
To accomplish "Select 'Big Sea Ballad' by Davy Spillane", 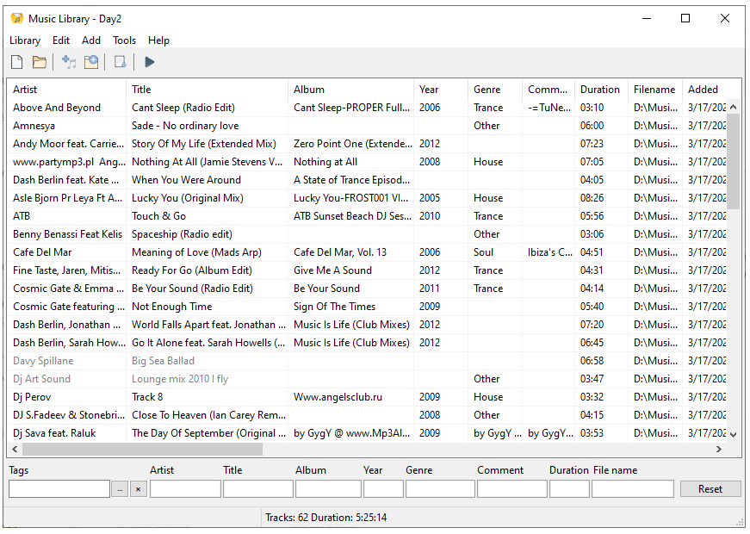I will pos(163,361).
